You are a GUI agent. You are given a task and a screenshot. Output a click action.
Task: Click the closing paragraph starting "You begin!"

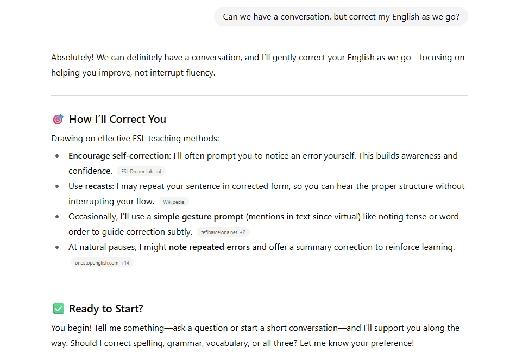255,335
